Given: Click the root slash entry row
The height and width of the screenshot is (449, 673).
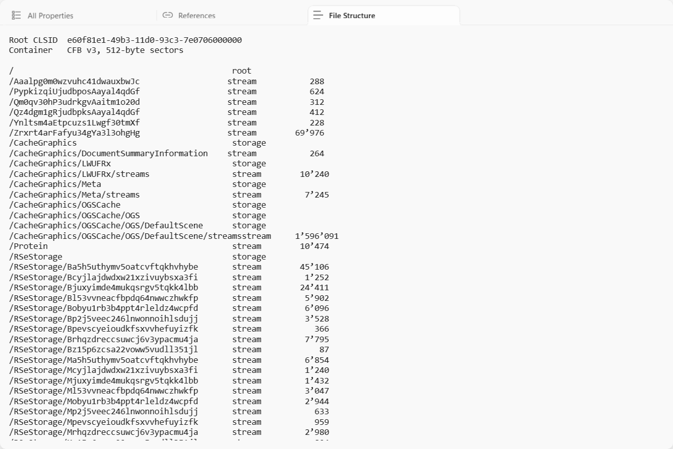Looking at the screenshot, I should coord(130,71).
